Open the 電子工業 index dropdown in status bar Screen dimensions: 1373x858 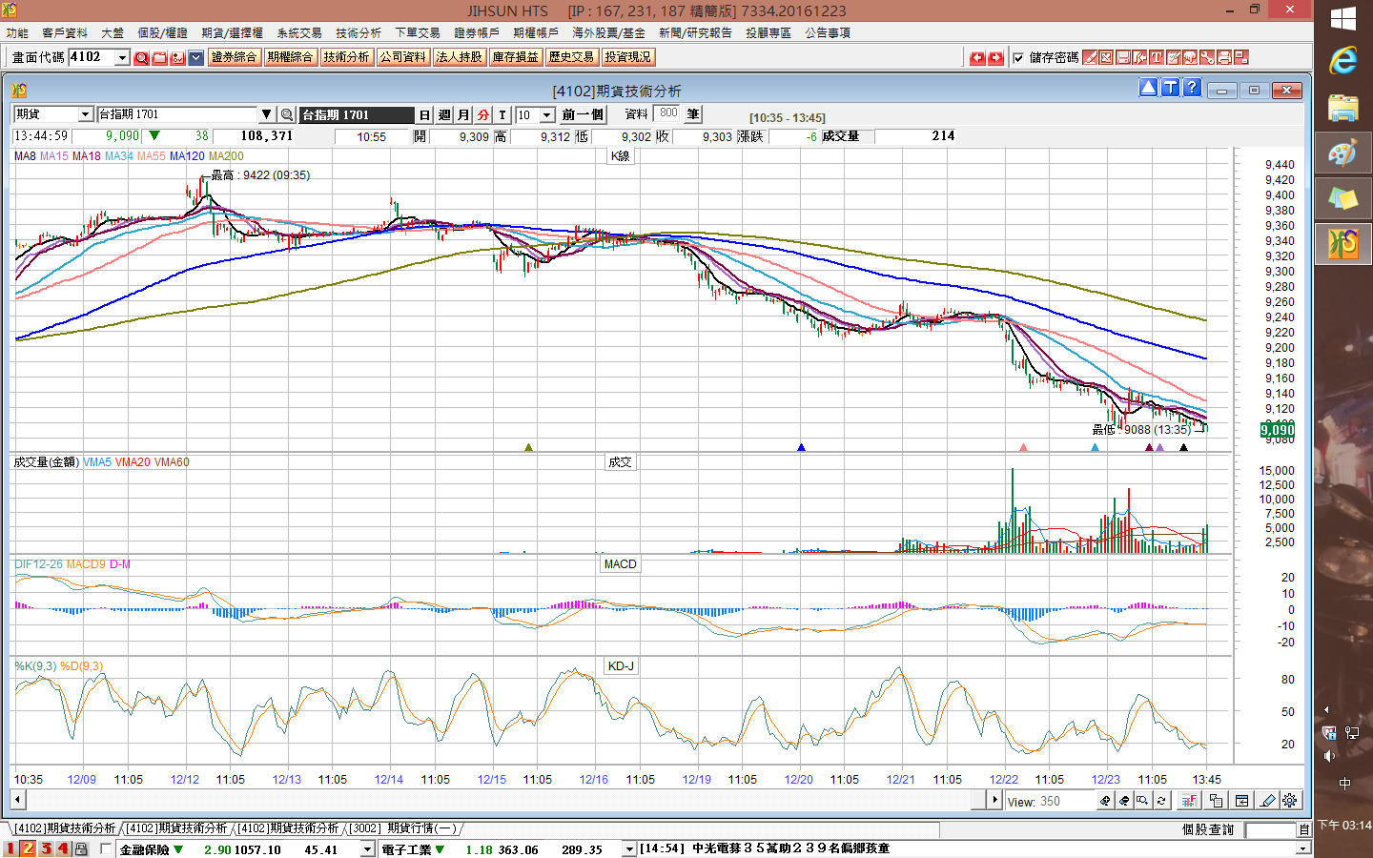[629, 849]
